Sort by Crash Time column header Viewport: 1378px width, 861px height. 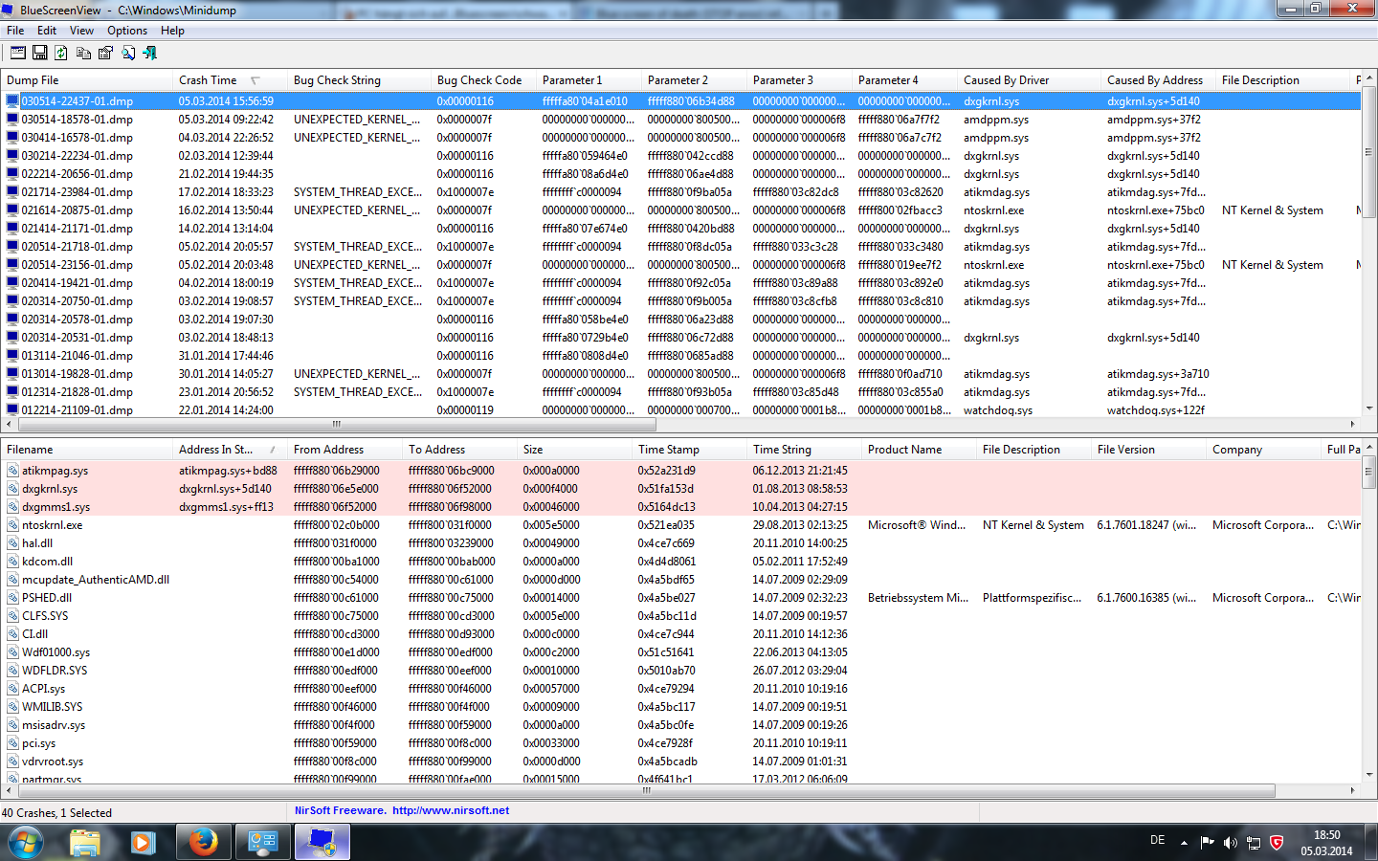click(x=230, y=80)
